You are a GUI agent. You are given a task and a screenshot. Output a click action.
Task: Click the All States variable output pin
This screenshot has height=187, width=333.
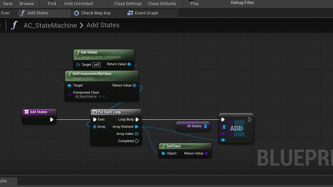click(x=205, y=126)
